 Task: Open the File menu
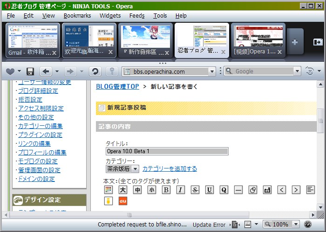tap(11, 16)
